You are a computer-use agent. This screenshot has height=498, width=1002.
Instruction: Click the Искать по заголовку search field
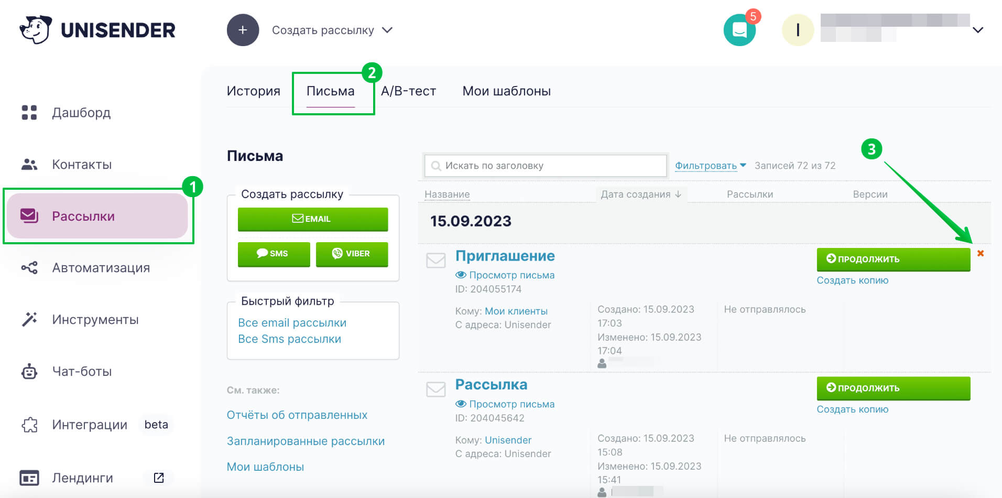[546, 166]
